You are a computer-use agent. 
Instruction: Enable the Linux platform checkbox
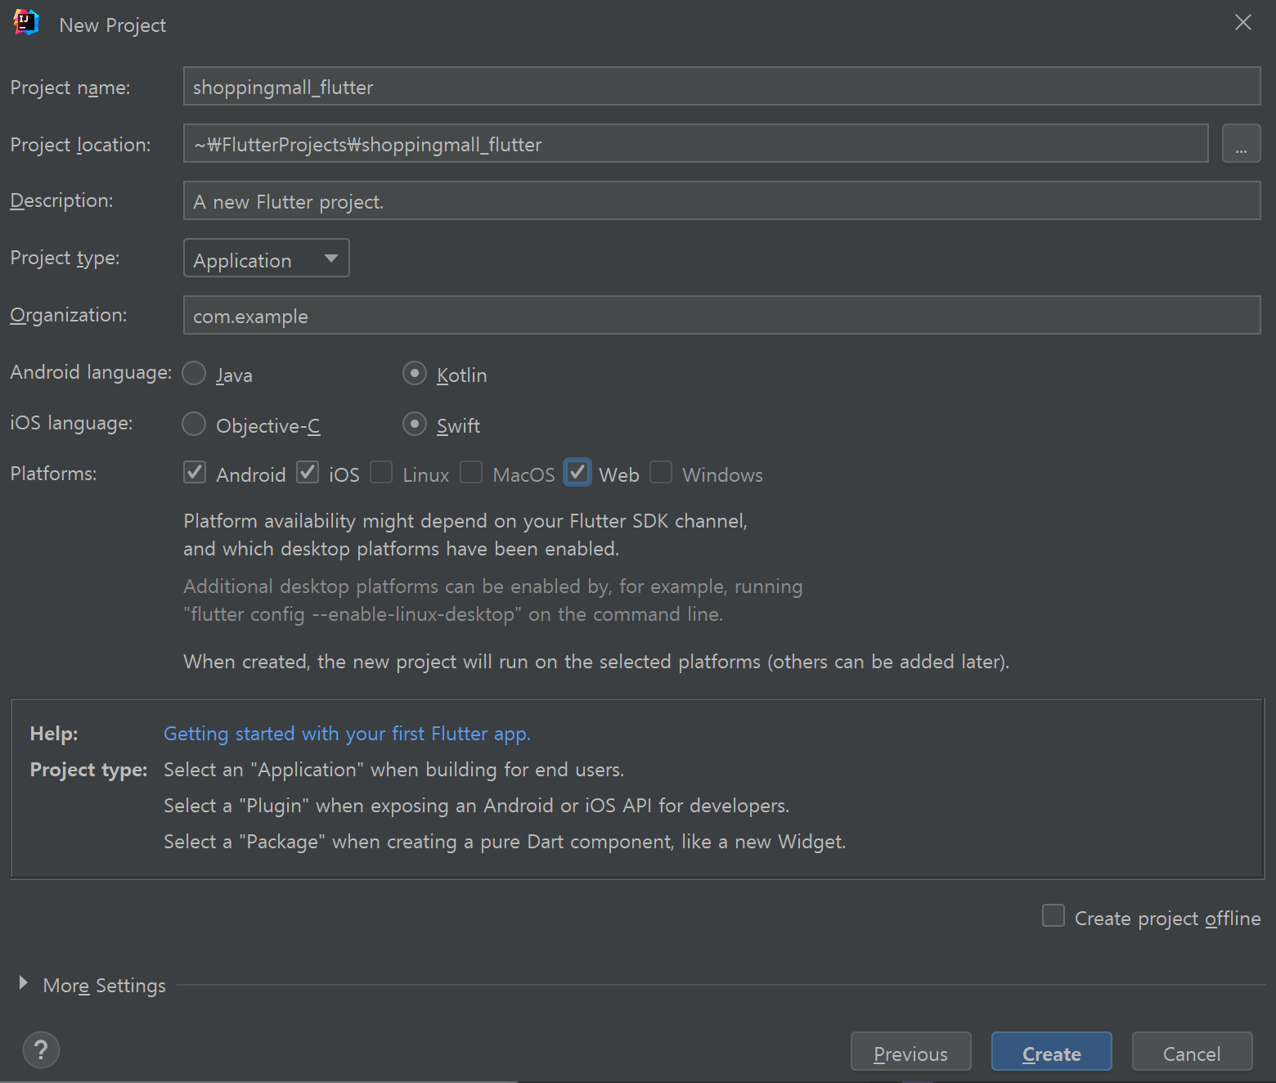[381, 473]
